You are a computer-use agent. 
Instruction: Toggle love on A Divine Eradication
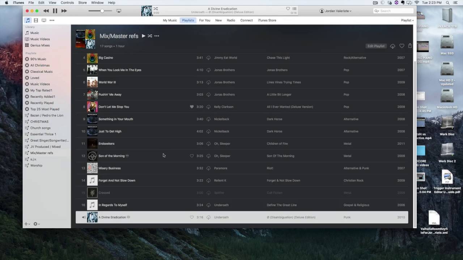[x=192, y=217]
